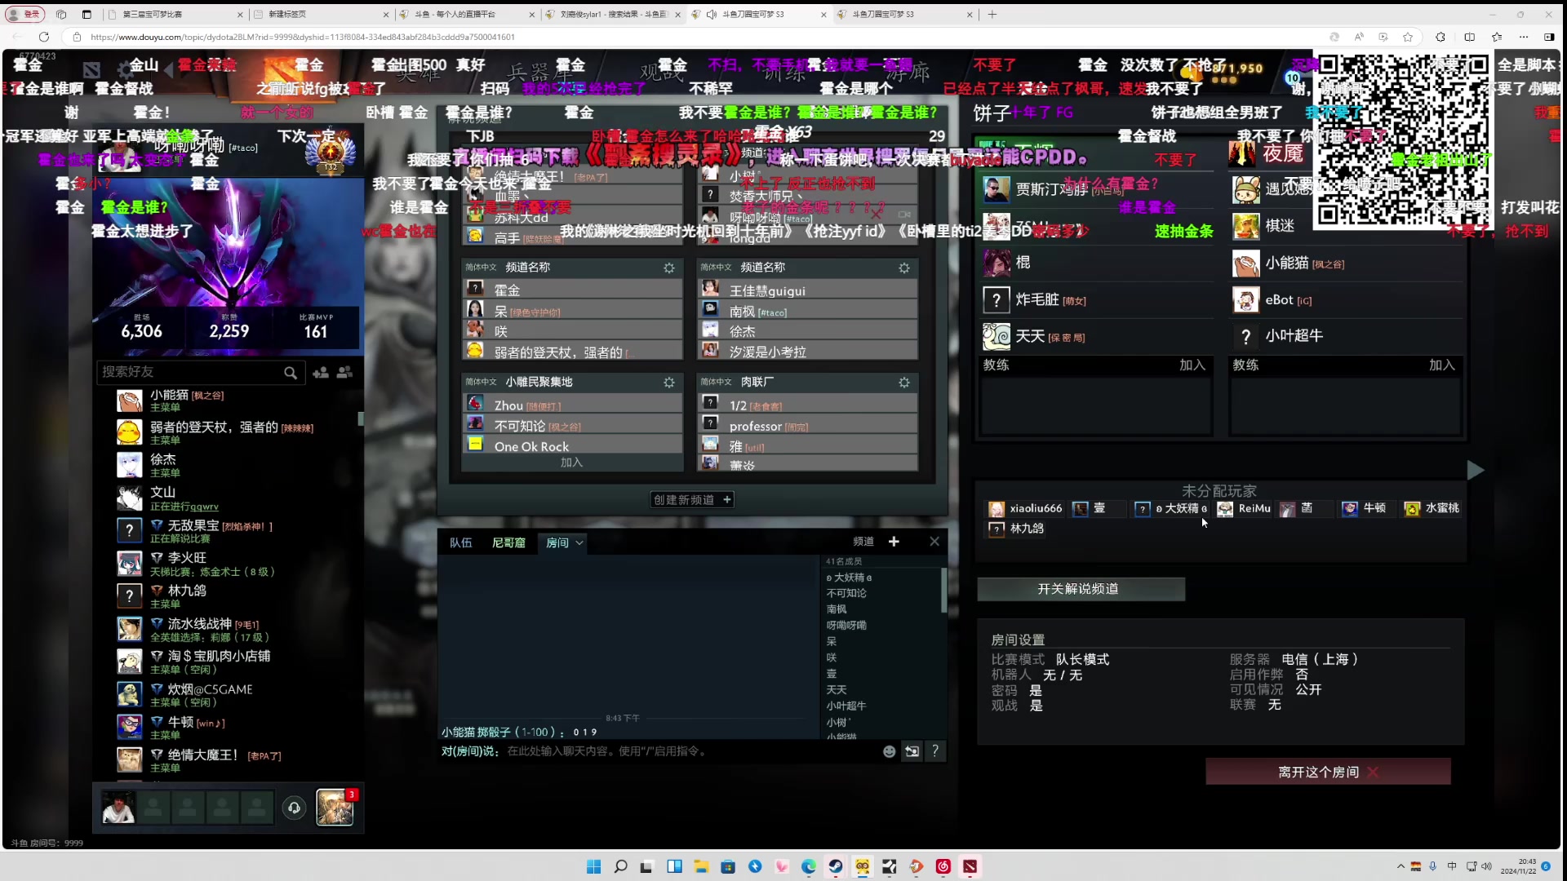Click the chat pop-out icon beside emoji
This screenshot has width=1567, height=881.
click(x=912, y=751)
